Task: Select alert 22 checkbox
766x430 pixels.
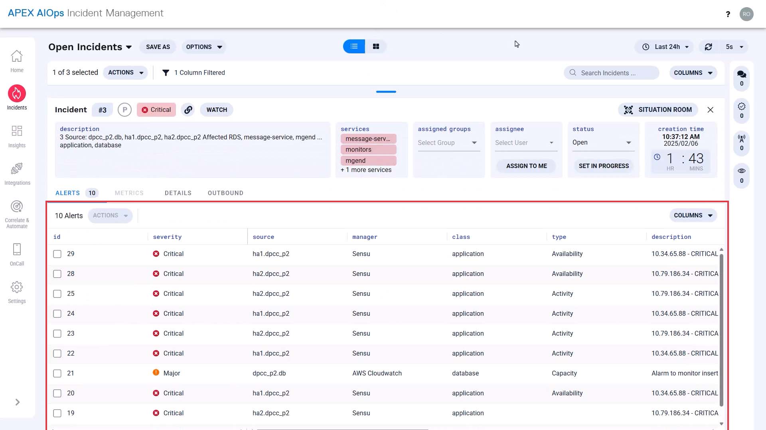Action: coord(57,354)
